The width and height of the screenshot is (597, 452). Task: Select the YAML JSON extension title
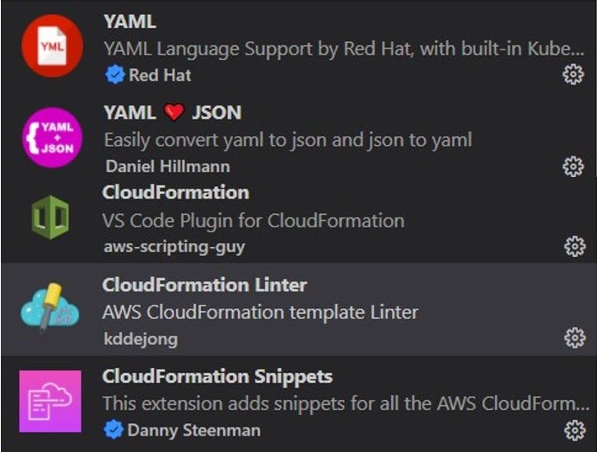pos(172,113)
